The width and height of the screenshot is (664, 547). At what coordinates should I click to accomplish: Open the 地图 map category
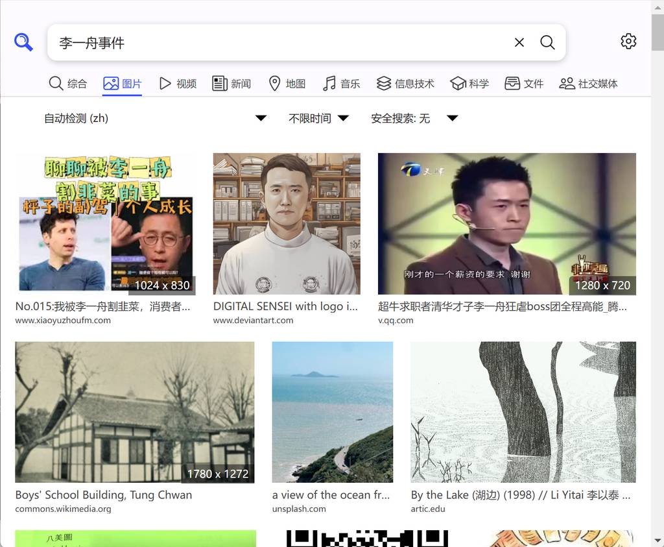[287, 84]
